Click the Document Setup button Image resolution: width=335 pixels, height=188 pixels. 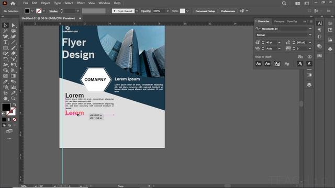(x=205, y=11)
